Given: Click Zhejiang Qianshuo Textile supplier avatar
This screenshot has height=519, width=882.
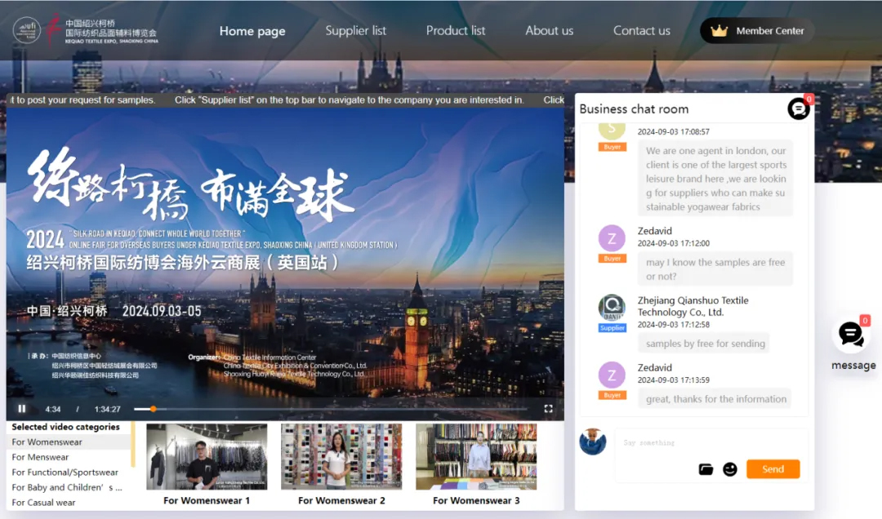Looking at the screenshot, I should pos(612,308).
